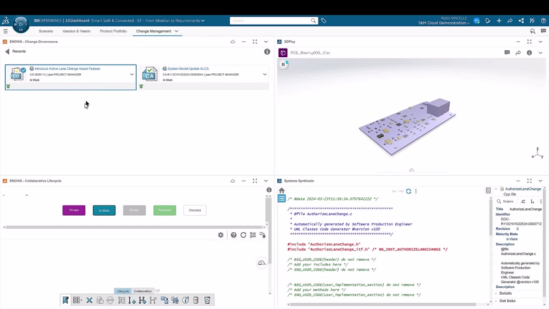The height and width of the screenshot is (309, 549).
Task: Open the user profile avatar
Action: click(x=476, y=21)
